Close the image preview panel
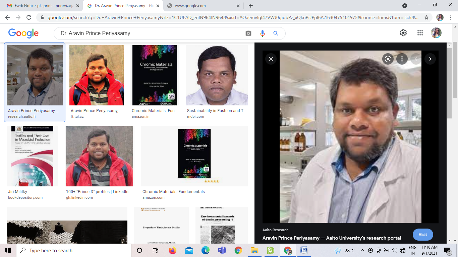This screenshot has height=257, width=458. point(271,59)
